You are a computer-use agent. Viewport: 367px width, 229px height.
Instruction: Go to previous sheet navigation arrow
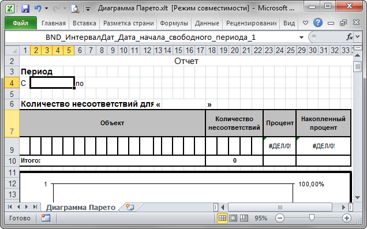click(18, 207)
